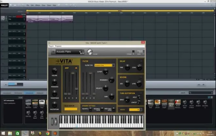Click the LOWCUT knob

139,102
